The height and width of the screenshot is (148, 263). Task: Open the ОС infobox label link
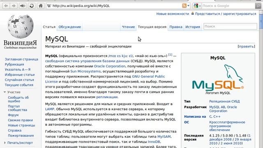coord(187,122)
